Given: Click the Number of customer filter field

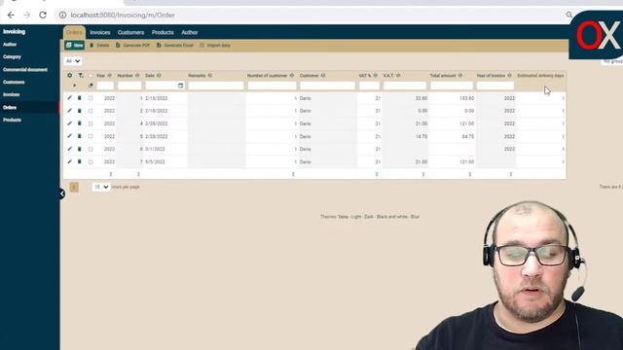Looking at the screenshot, I should (272, 86).
